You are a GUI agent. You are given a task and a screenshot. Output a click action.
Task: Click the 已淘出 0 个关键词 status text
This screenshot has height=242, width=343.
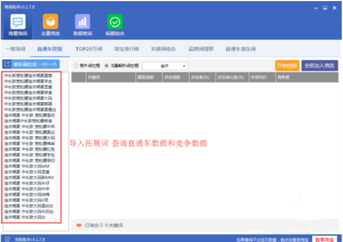coord(104,225)
